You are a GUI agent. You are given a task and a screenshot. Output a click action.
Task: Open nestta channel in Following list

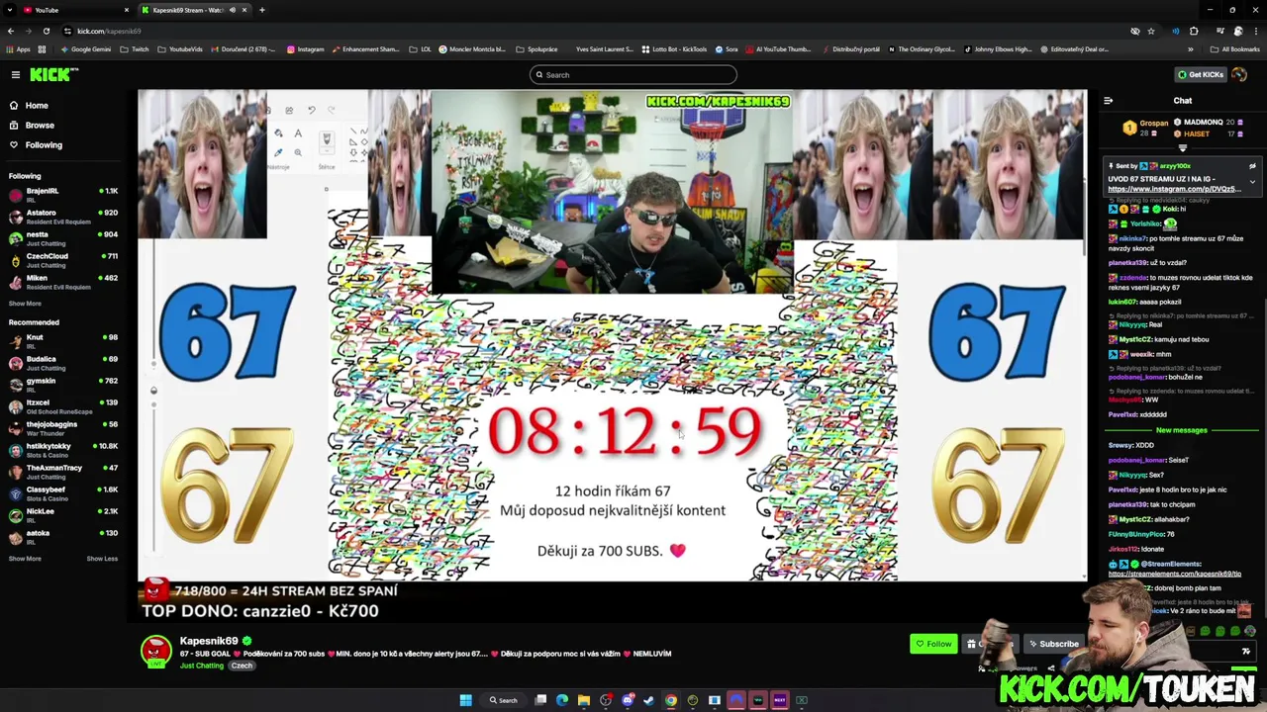coord(63,238)
